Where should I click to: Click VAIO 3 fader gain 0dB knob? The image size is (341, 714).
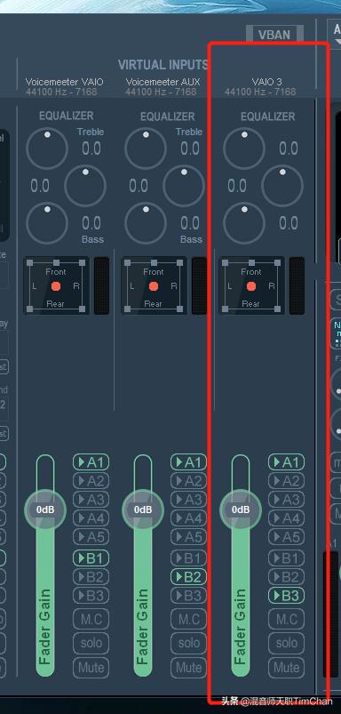(x=241, y=509)
